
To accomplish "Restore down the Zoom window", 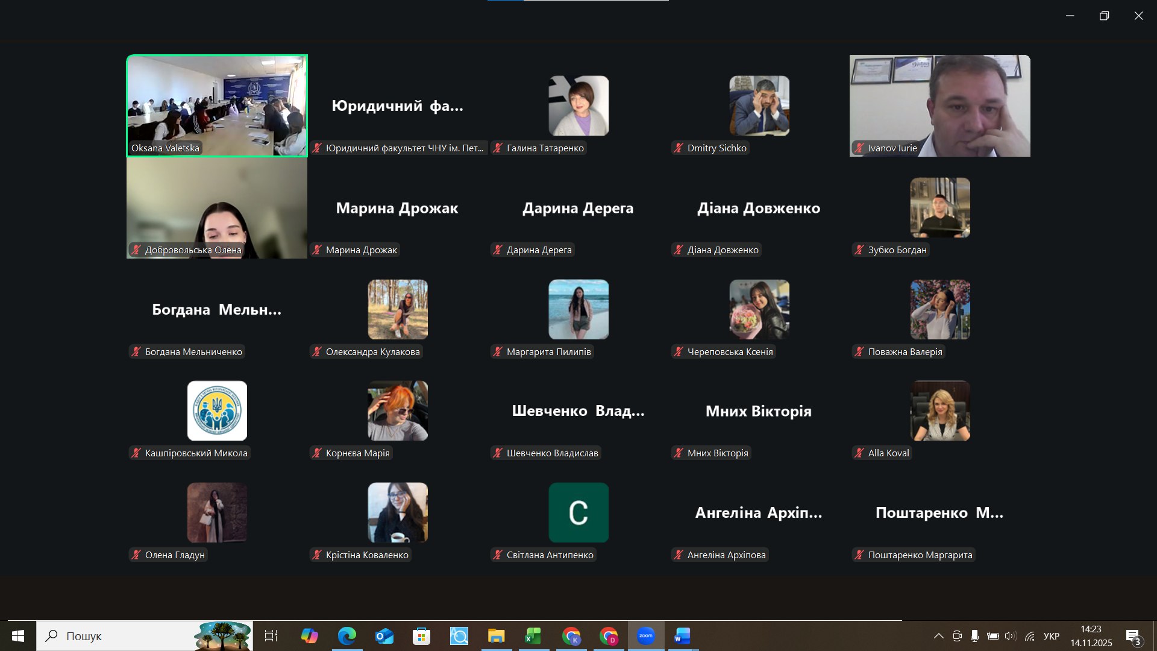I will point(1104,16).
